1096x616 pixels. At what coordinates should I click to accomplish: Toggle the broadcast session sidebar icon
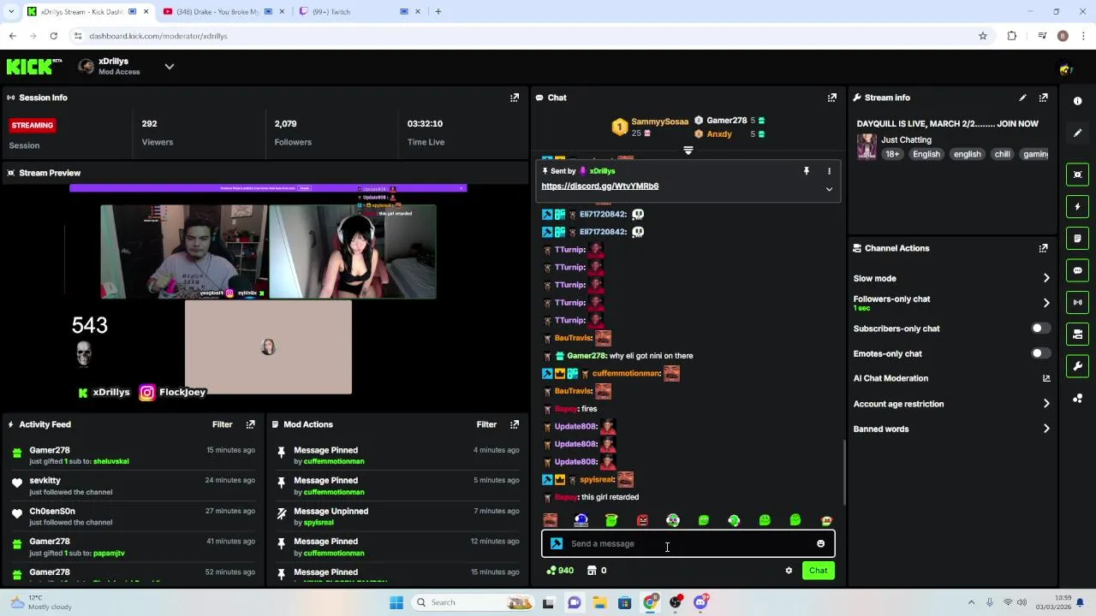pyautogui.click(x=1077, y=302)
